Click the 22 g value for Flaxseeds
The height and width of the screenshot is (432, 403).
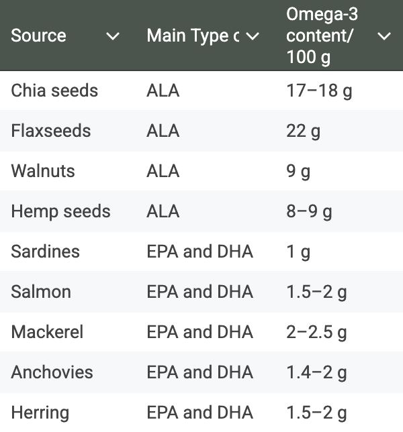click(303, 131)
